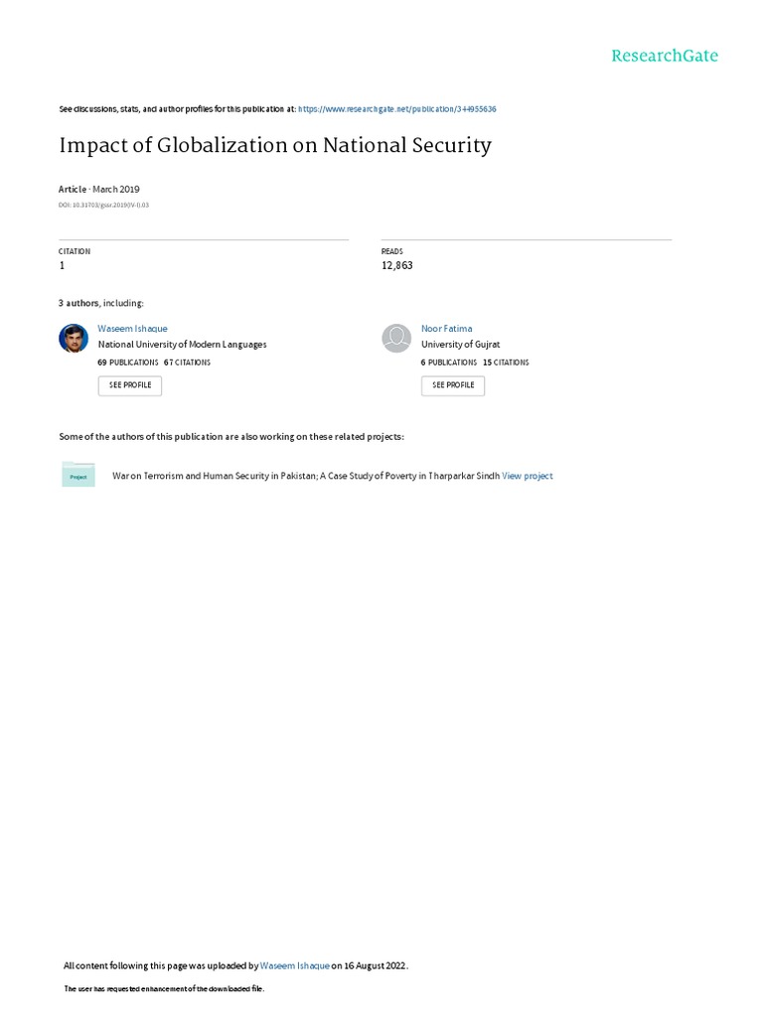Viewport: 763px width, 1017px height.
Task: Click the DOI text under Article date
Action: pyautogui.click(x=103, y=205)
